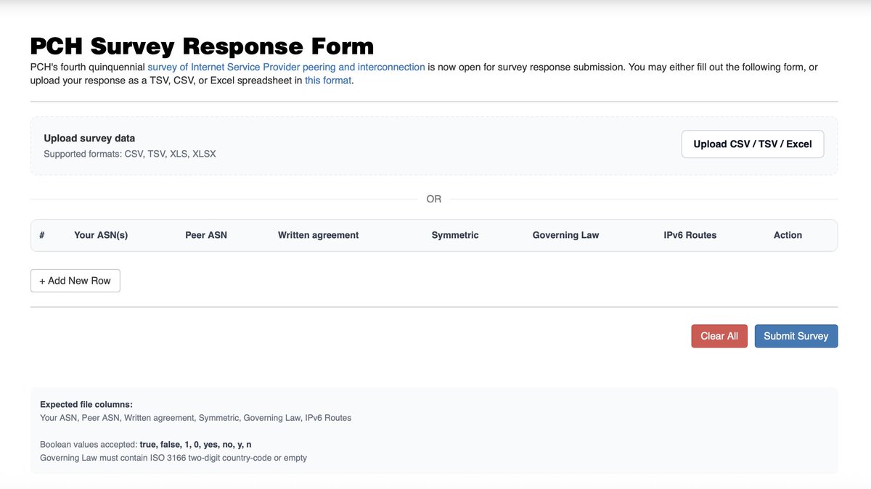Click the 'Peer ASN' column header
The height and width of the screenshot is (489, 871).
point(206,235)
